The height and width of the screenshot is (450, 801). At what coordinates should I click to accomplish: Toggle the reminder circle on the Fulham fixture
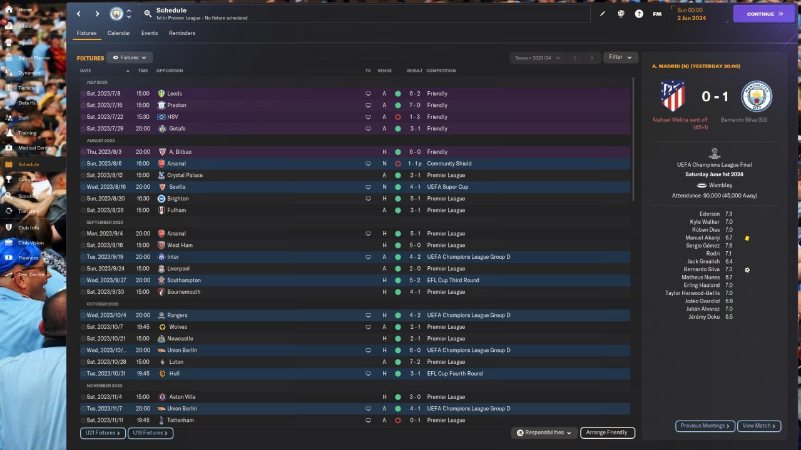[x=83, y=211]
